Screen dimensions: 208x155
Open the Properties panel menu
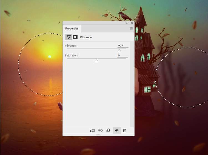(x=131, y=28)
